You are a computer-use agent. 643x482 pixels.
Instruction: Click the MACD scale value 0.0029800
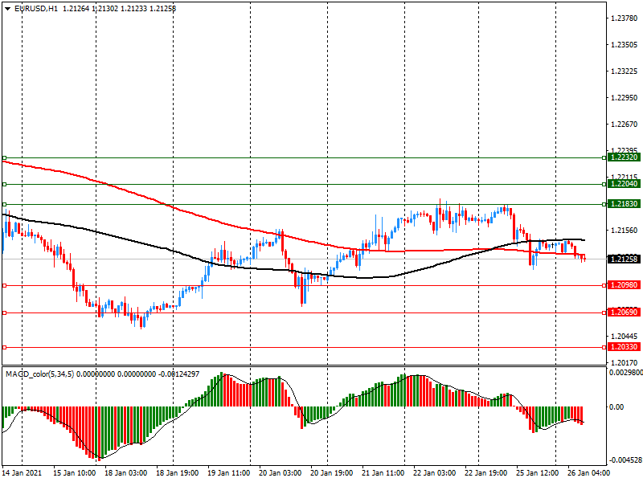pos(626,372)
